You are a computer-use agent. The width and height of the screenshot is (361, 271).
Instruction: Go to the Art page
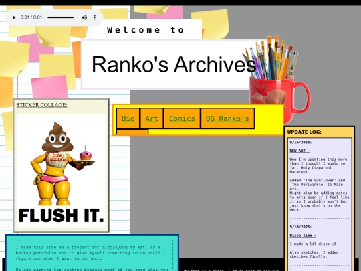pos(152,118)
